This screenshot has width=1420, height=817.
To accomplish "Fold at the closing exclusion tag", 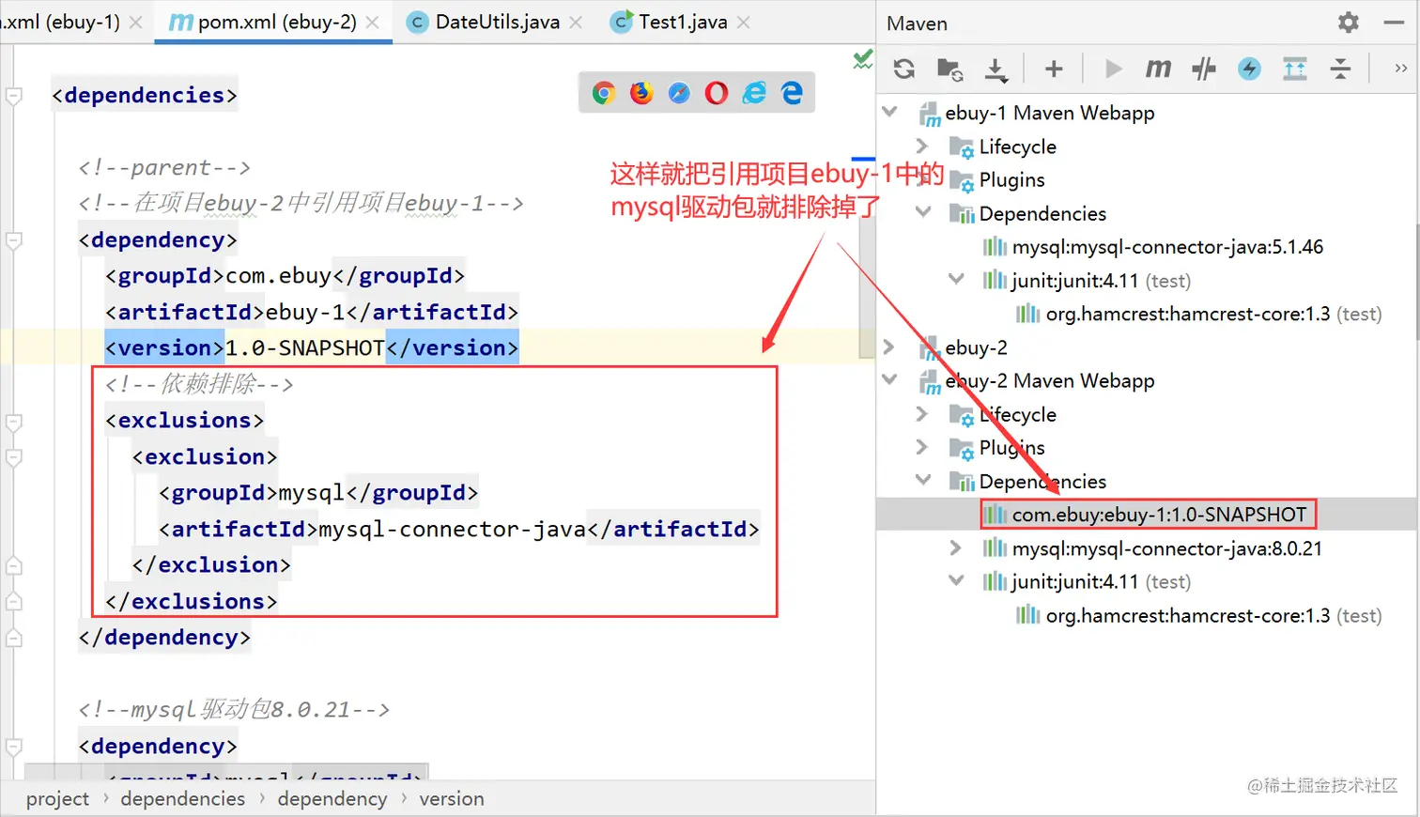I will point(14,565).
